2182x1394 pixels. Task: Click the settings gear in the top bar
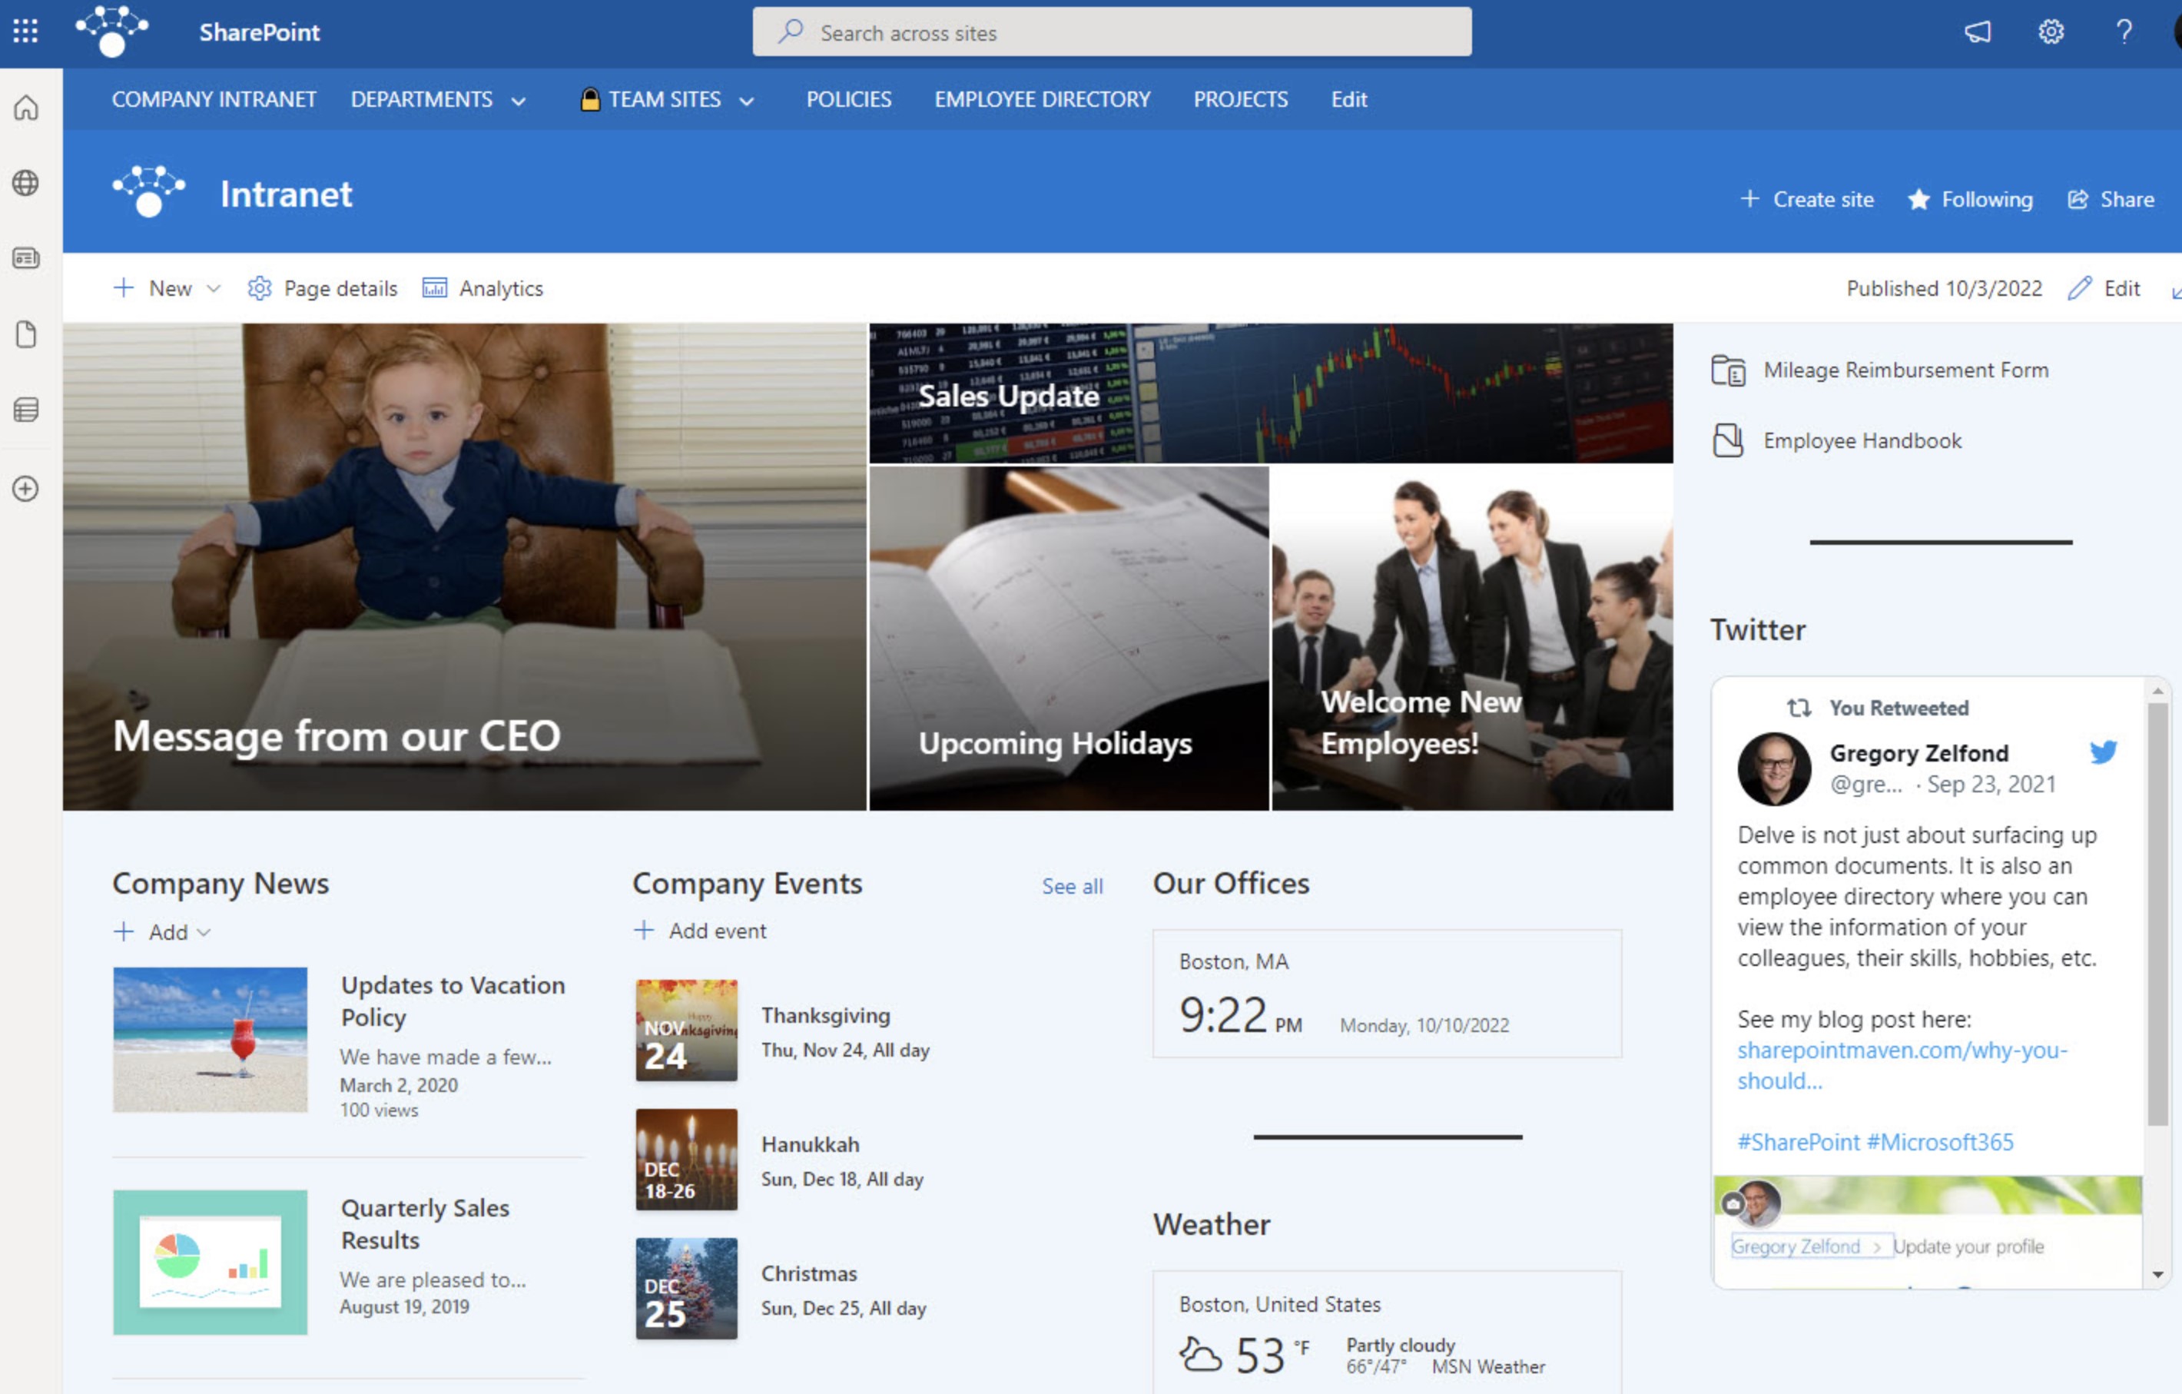[2050, 31]
